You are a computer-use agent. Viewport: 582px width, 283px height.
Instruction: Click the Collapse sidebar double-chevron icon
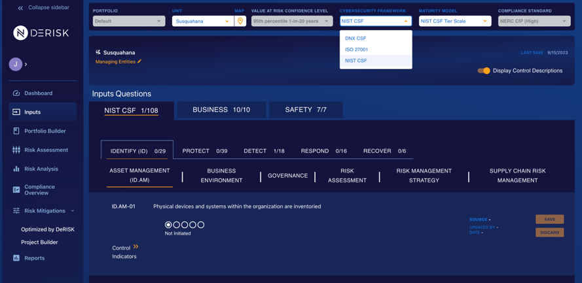pos(20,8)
